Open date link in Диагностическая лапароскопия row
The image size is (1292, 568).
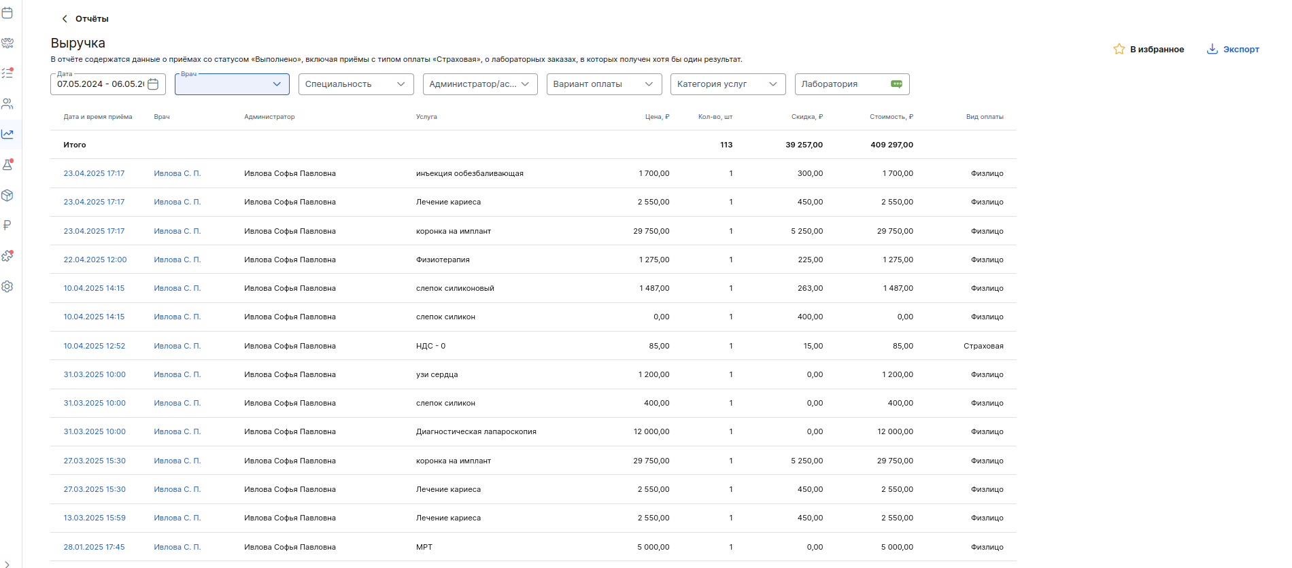[95, 431]
